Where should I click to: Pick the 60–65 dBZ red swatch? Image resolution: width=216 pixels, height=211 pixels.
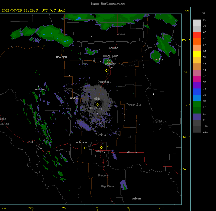pyautogui.click(x=197, y=35)
